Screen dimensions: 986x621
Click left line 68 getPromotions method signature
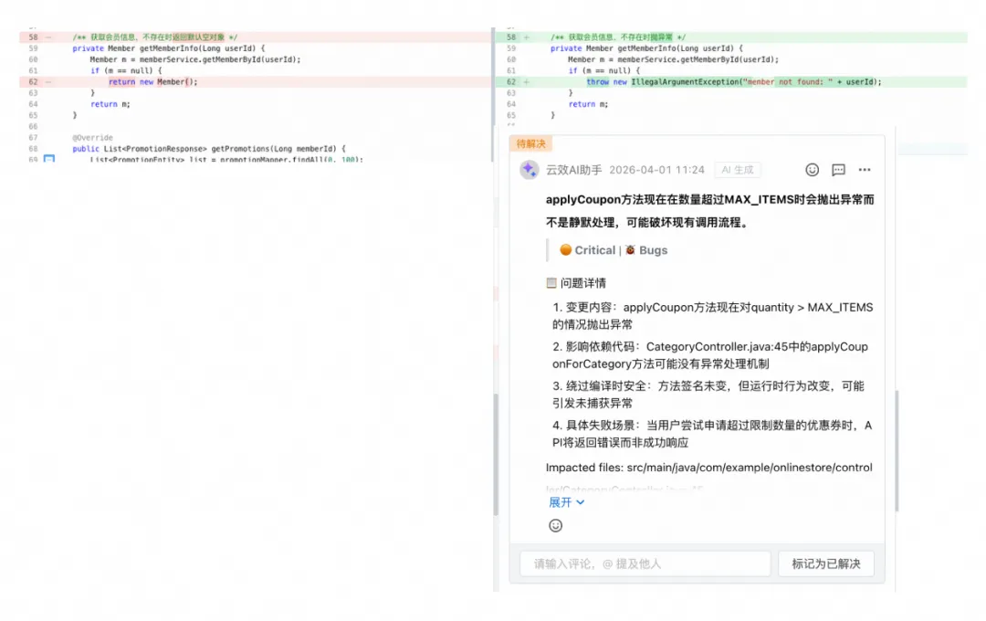(209, 149)
